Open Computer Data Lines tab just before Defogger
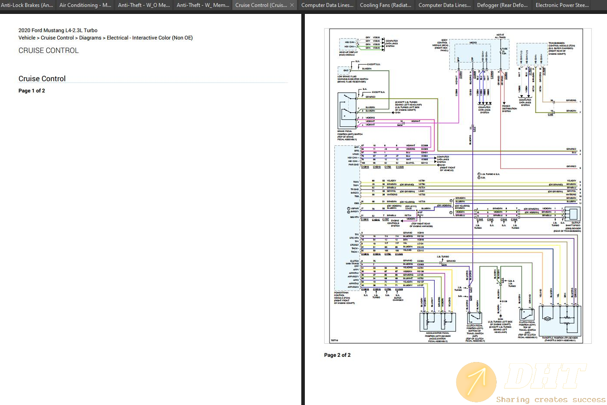 pyautogui.click(x=444, y=5)
